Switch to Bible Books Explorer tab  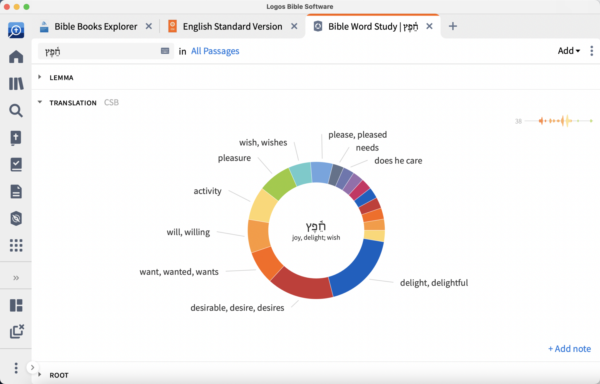[96, 26]
